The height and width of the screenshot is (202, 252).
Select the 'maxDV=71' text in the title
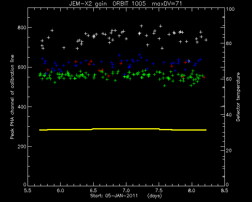point(167,4)
